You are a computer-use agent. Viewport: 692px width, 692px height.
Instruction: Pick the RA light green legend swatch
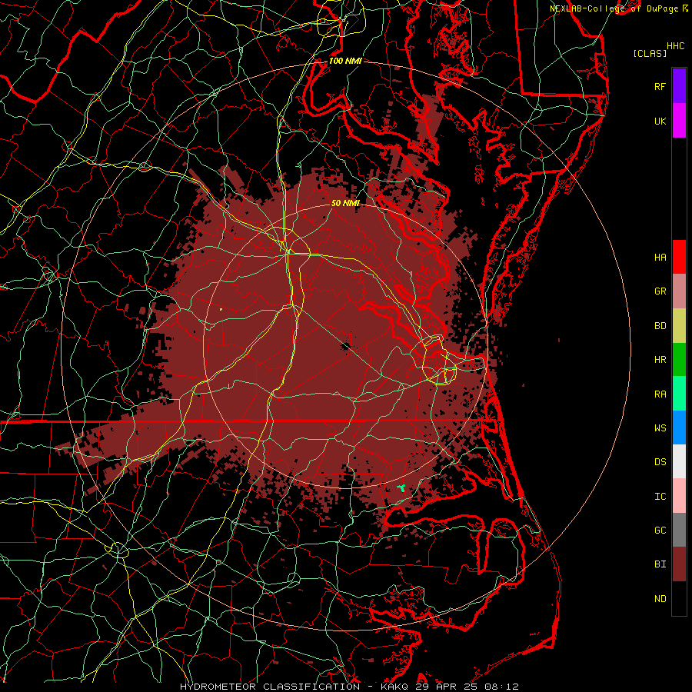pos(679,394)
